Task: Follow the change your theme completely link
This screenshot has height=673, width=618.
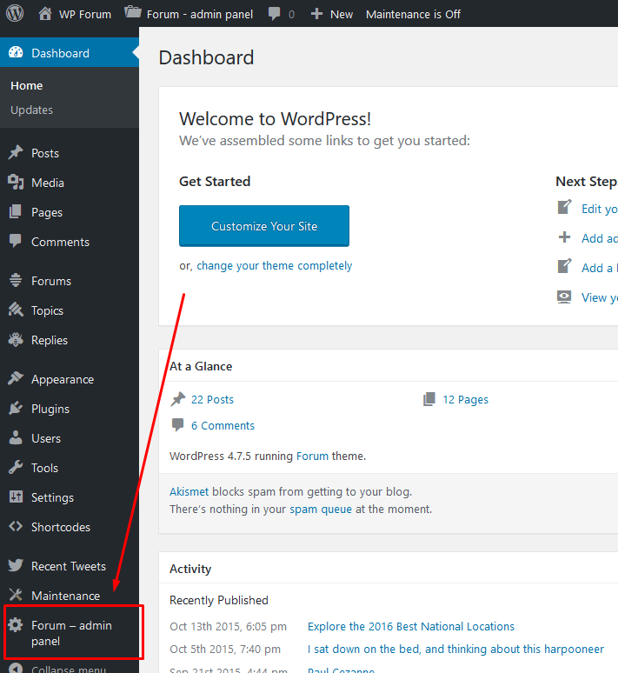Action: (x=274, y=266)
